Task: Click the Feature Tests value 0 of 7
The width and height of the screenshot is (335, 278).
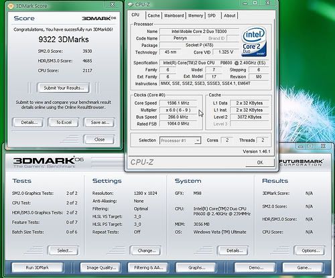Action: coord(72,222)
